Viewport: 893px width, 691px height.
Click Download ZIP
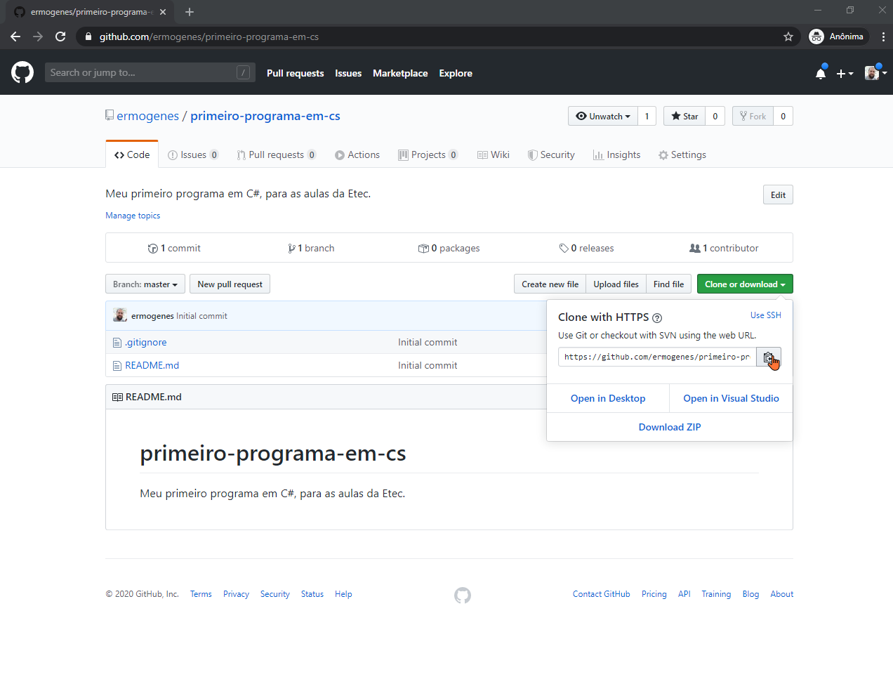(x=670, y=427)
